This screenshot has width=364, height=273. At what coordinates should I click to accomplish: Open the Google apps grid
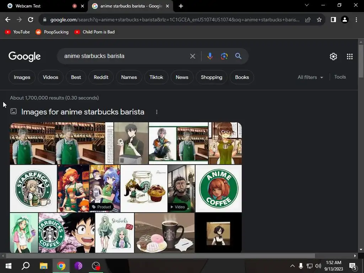pyautogui.click(x=350, y=57)
